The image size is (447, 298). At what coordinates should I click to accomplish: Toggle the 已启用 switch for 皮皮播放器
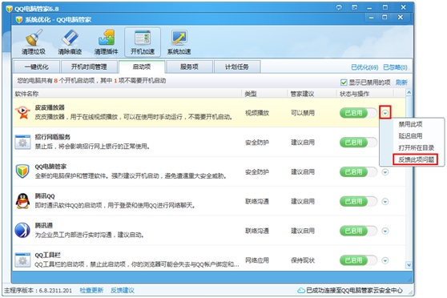[358, 113]
